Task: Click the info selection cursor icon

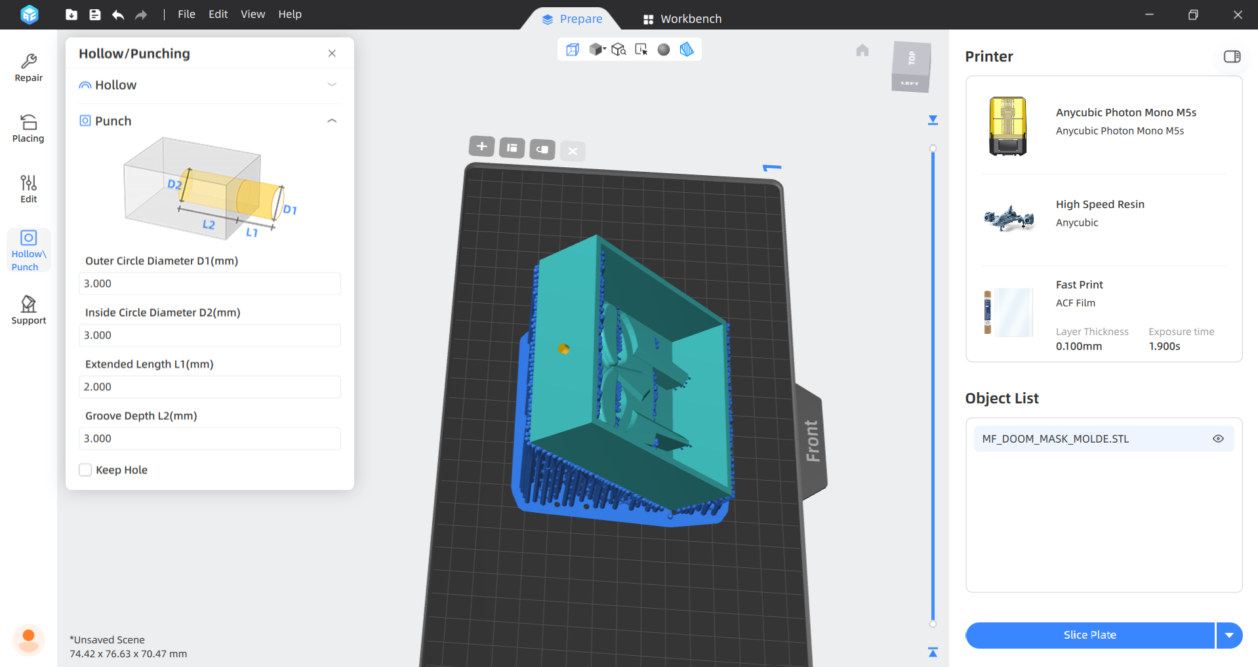Action: pos(641,49)
